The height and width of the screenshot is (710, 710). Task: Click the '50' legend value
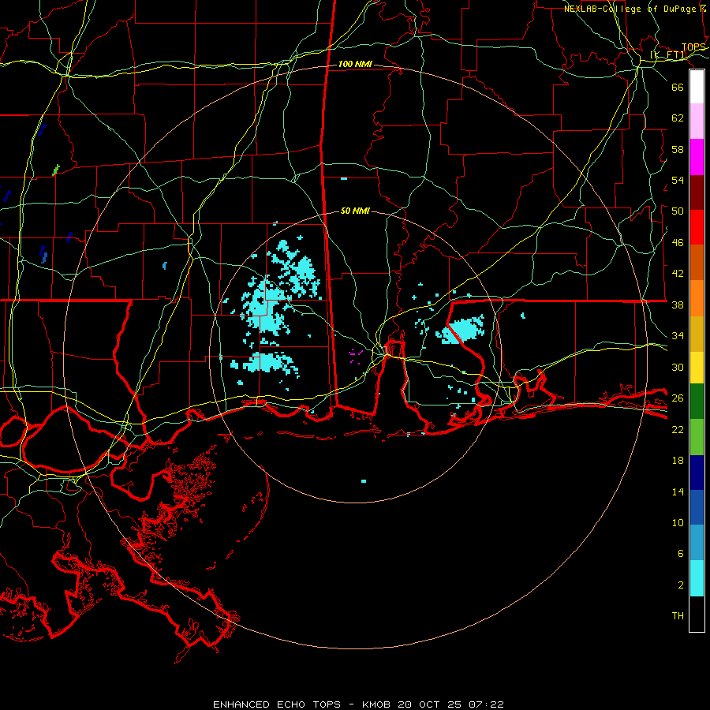678,211
